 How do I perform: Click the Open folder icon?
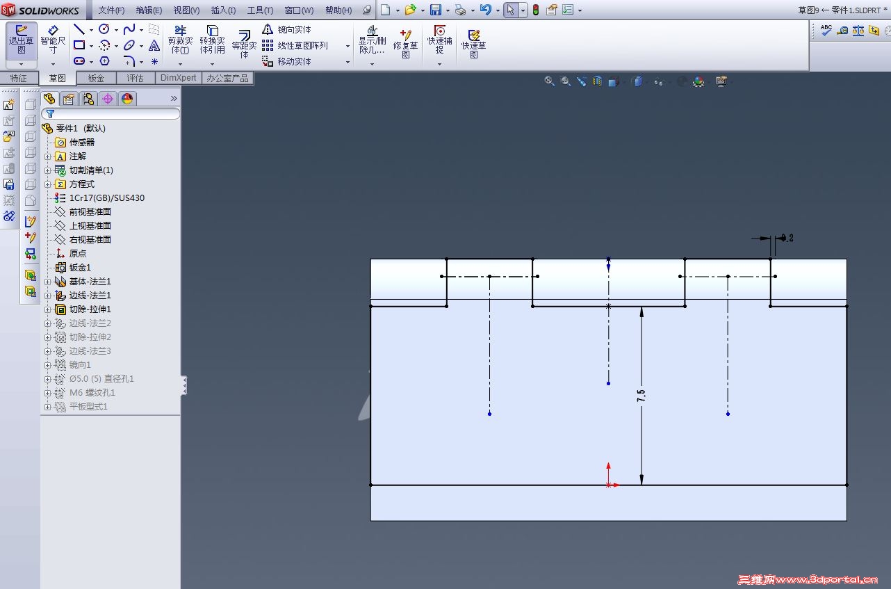(411, 10)
